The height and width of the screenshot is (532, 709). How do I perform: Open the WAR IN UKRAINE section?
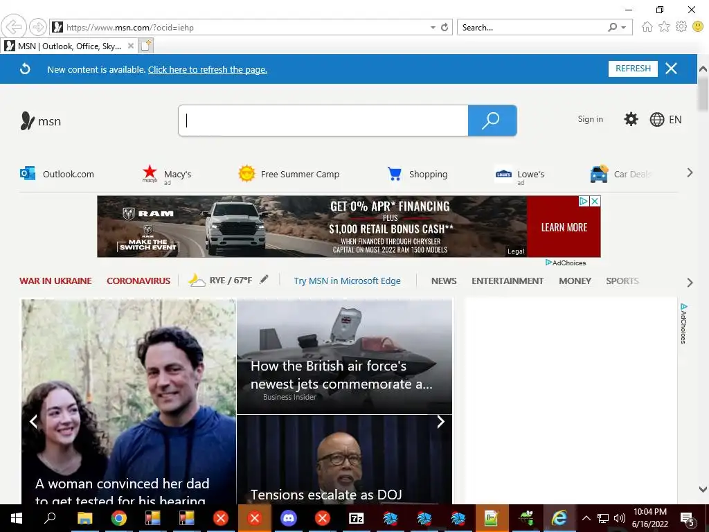pyautogui.click(x=55, y=281)
